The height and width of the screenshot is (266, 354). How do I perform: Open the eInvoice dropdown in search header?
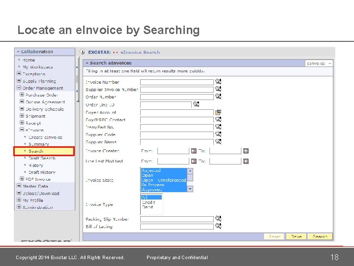(319, 64)
